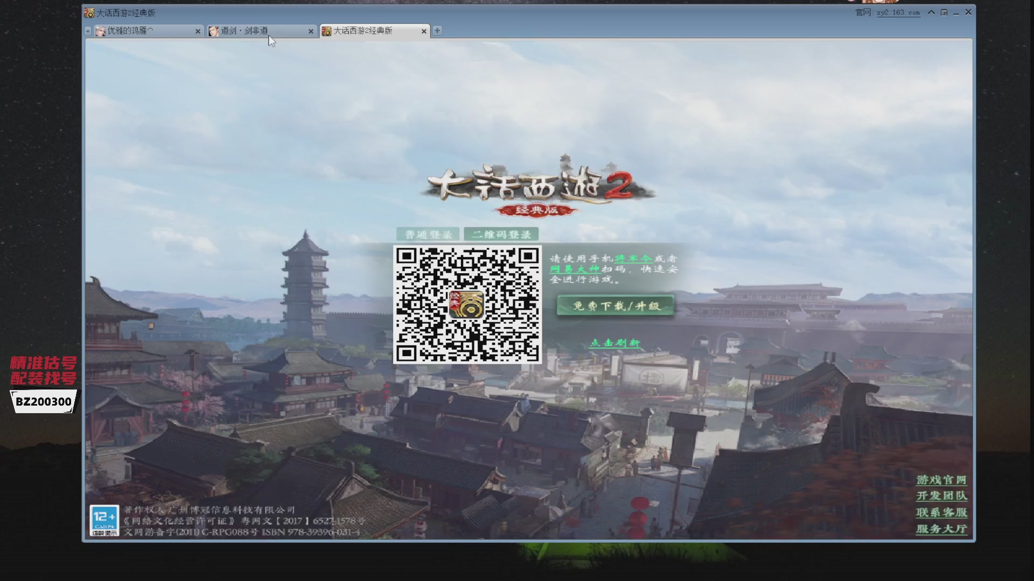This screenshot has height=581, width=1034.
Task: Open the 联系客服 link
Action: (941, 513)
